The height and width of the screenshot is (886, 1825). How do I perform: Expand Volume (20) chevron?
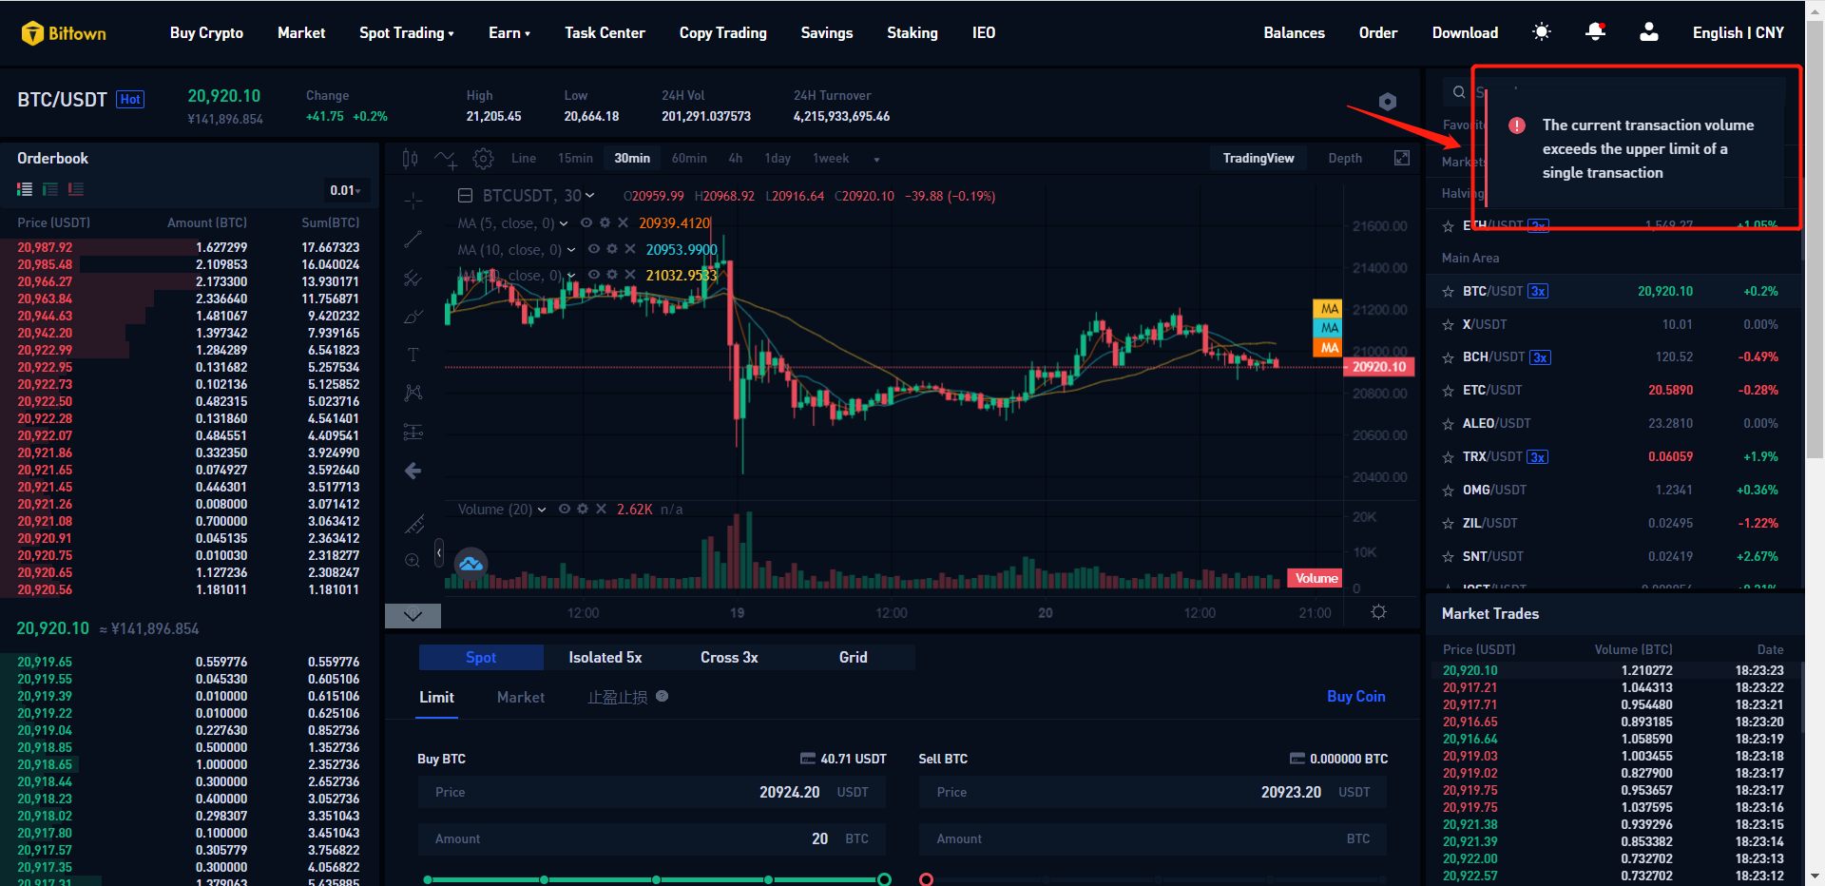coord(542,510)
